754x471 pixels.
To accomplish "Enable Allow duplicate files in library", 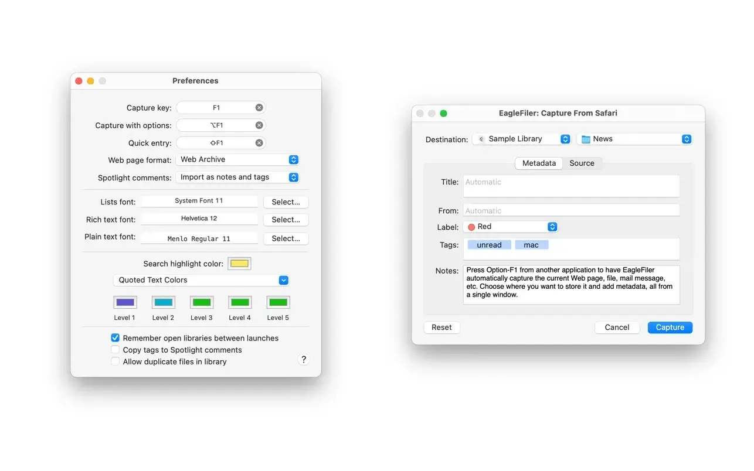I will pyautogui.click(x=116, y=361).
